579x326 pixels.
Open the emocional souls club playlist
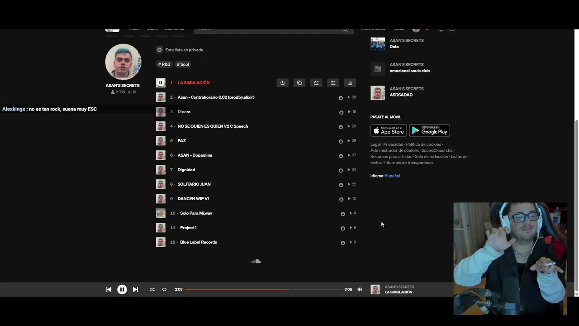tap(410, 71)
